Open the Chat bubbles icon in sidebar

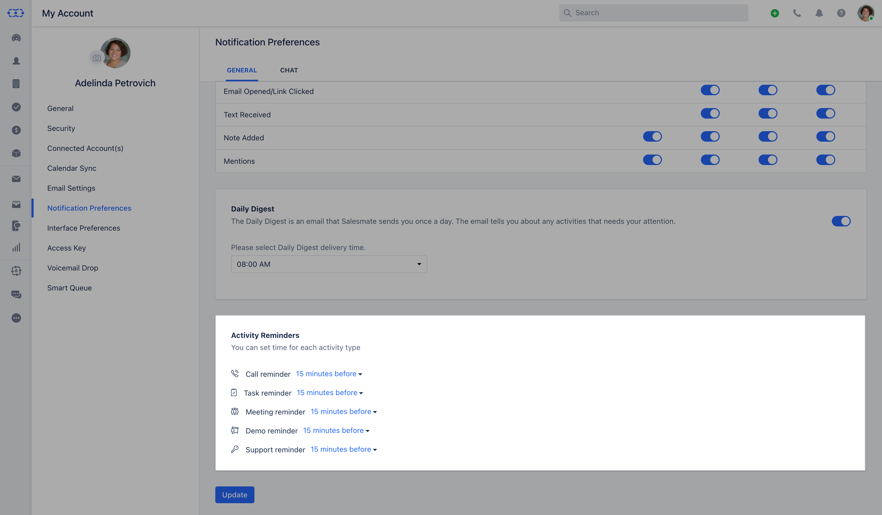pyautogui.click(x=16, y=294)
